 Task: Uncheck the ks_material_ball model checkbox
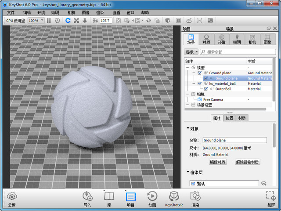[x=200, y=84]
